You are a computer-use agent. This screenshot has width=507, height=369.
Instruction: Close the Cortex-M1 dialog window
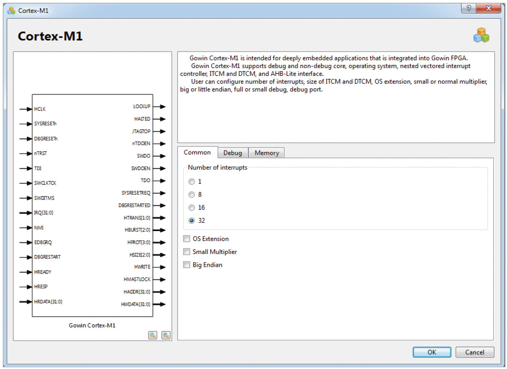488,8
